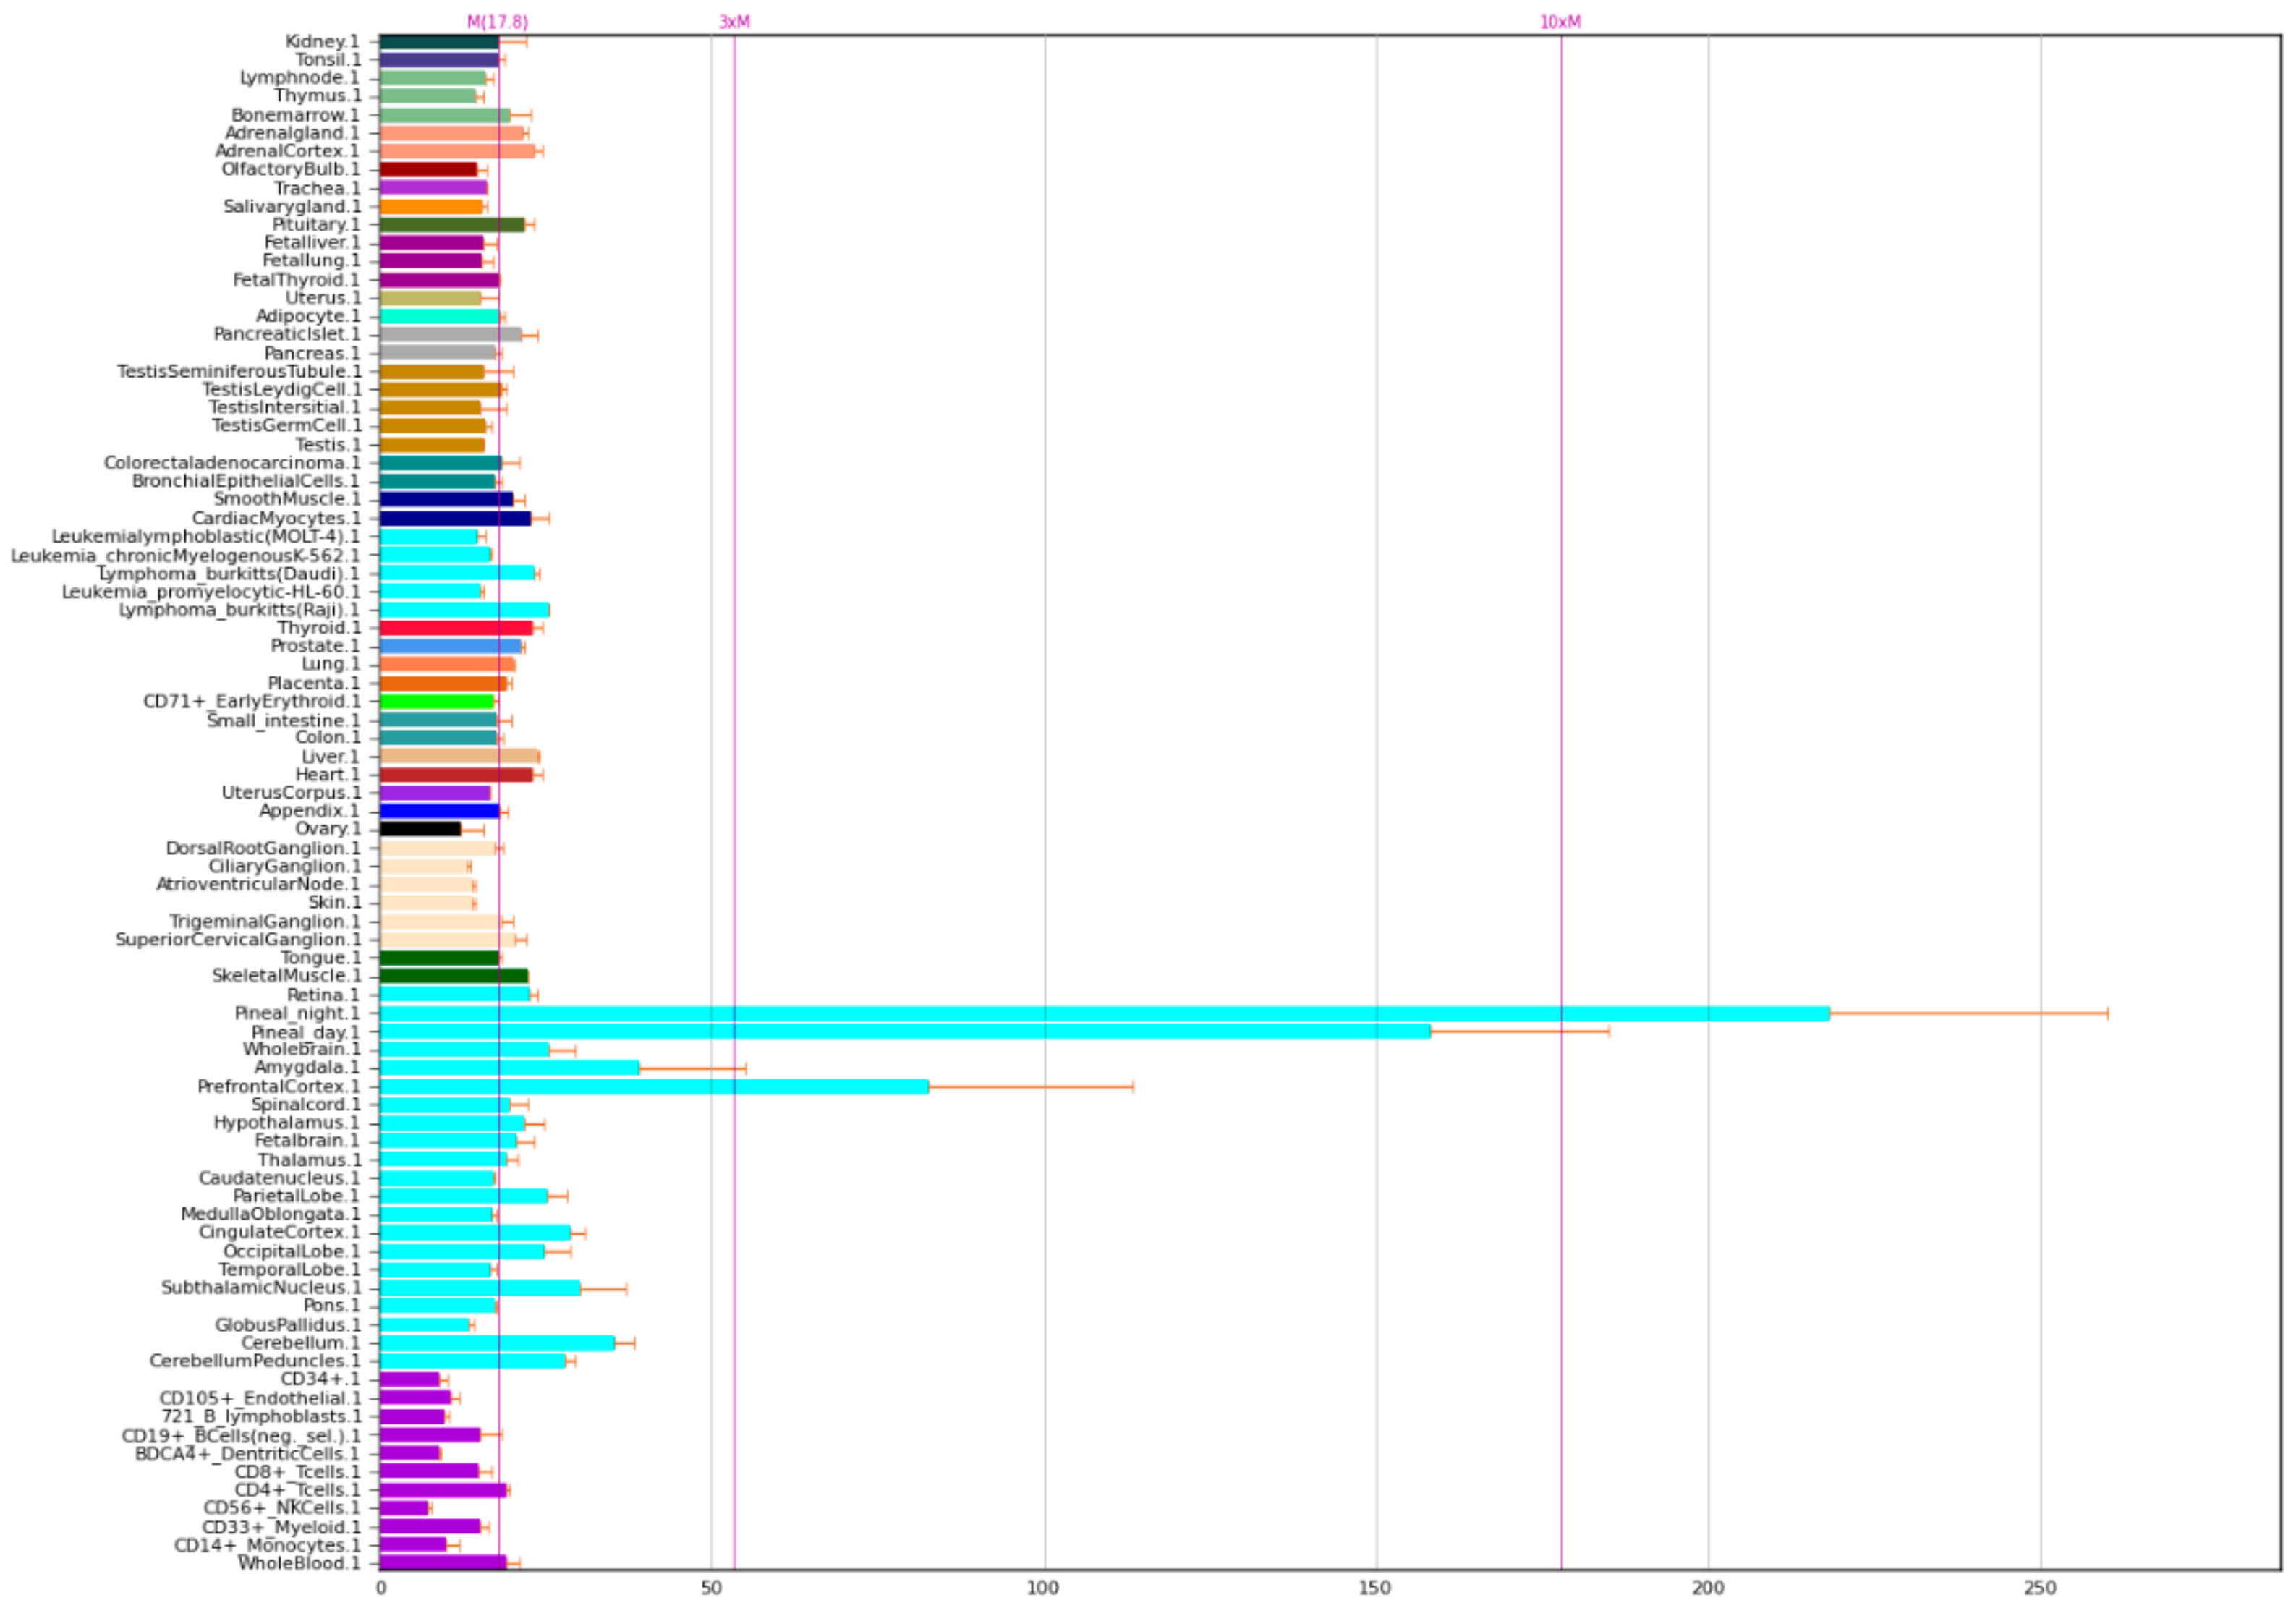Click the 100 x-axis tick label

click(x=1043, y=1588)
